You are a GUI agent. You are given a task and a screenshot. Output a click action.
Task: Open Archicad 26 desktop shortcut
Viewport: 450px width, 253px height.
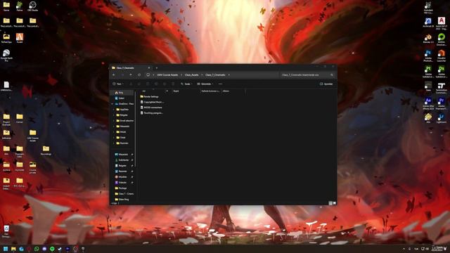[428, 22]
